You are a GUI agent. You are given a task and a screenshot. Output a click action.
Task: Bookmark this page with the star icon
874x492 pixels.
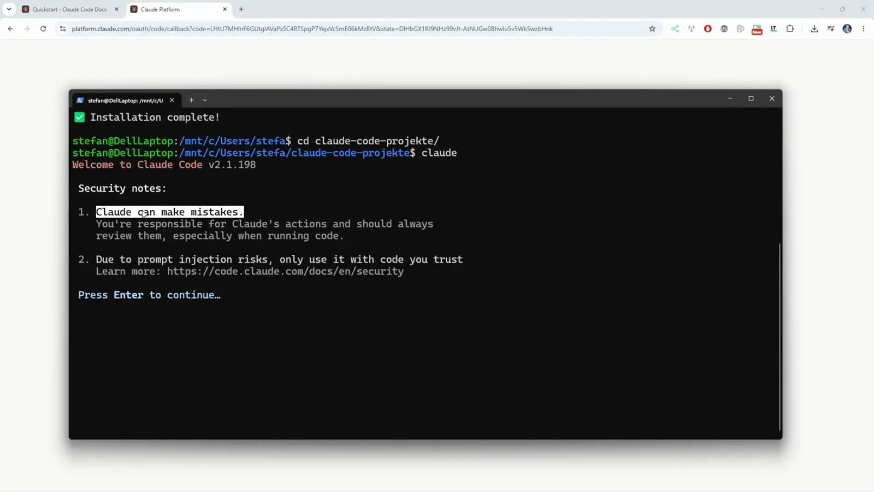[x=652, y=29]
